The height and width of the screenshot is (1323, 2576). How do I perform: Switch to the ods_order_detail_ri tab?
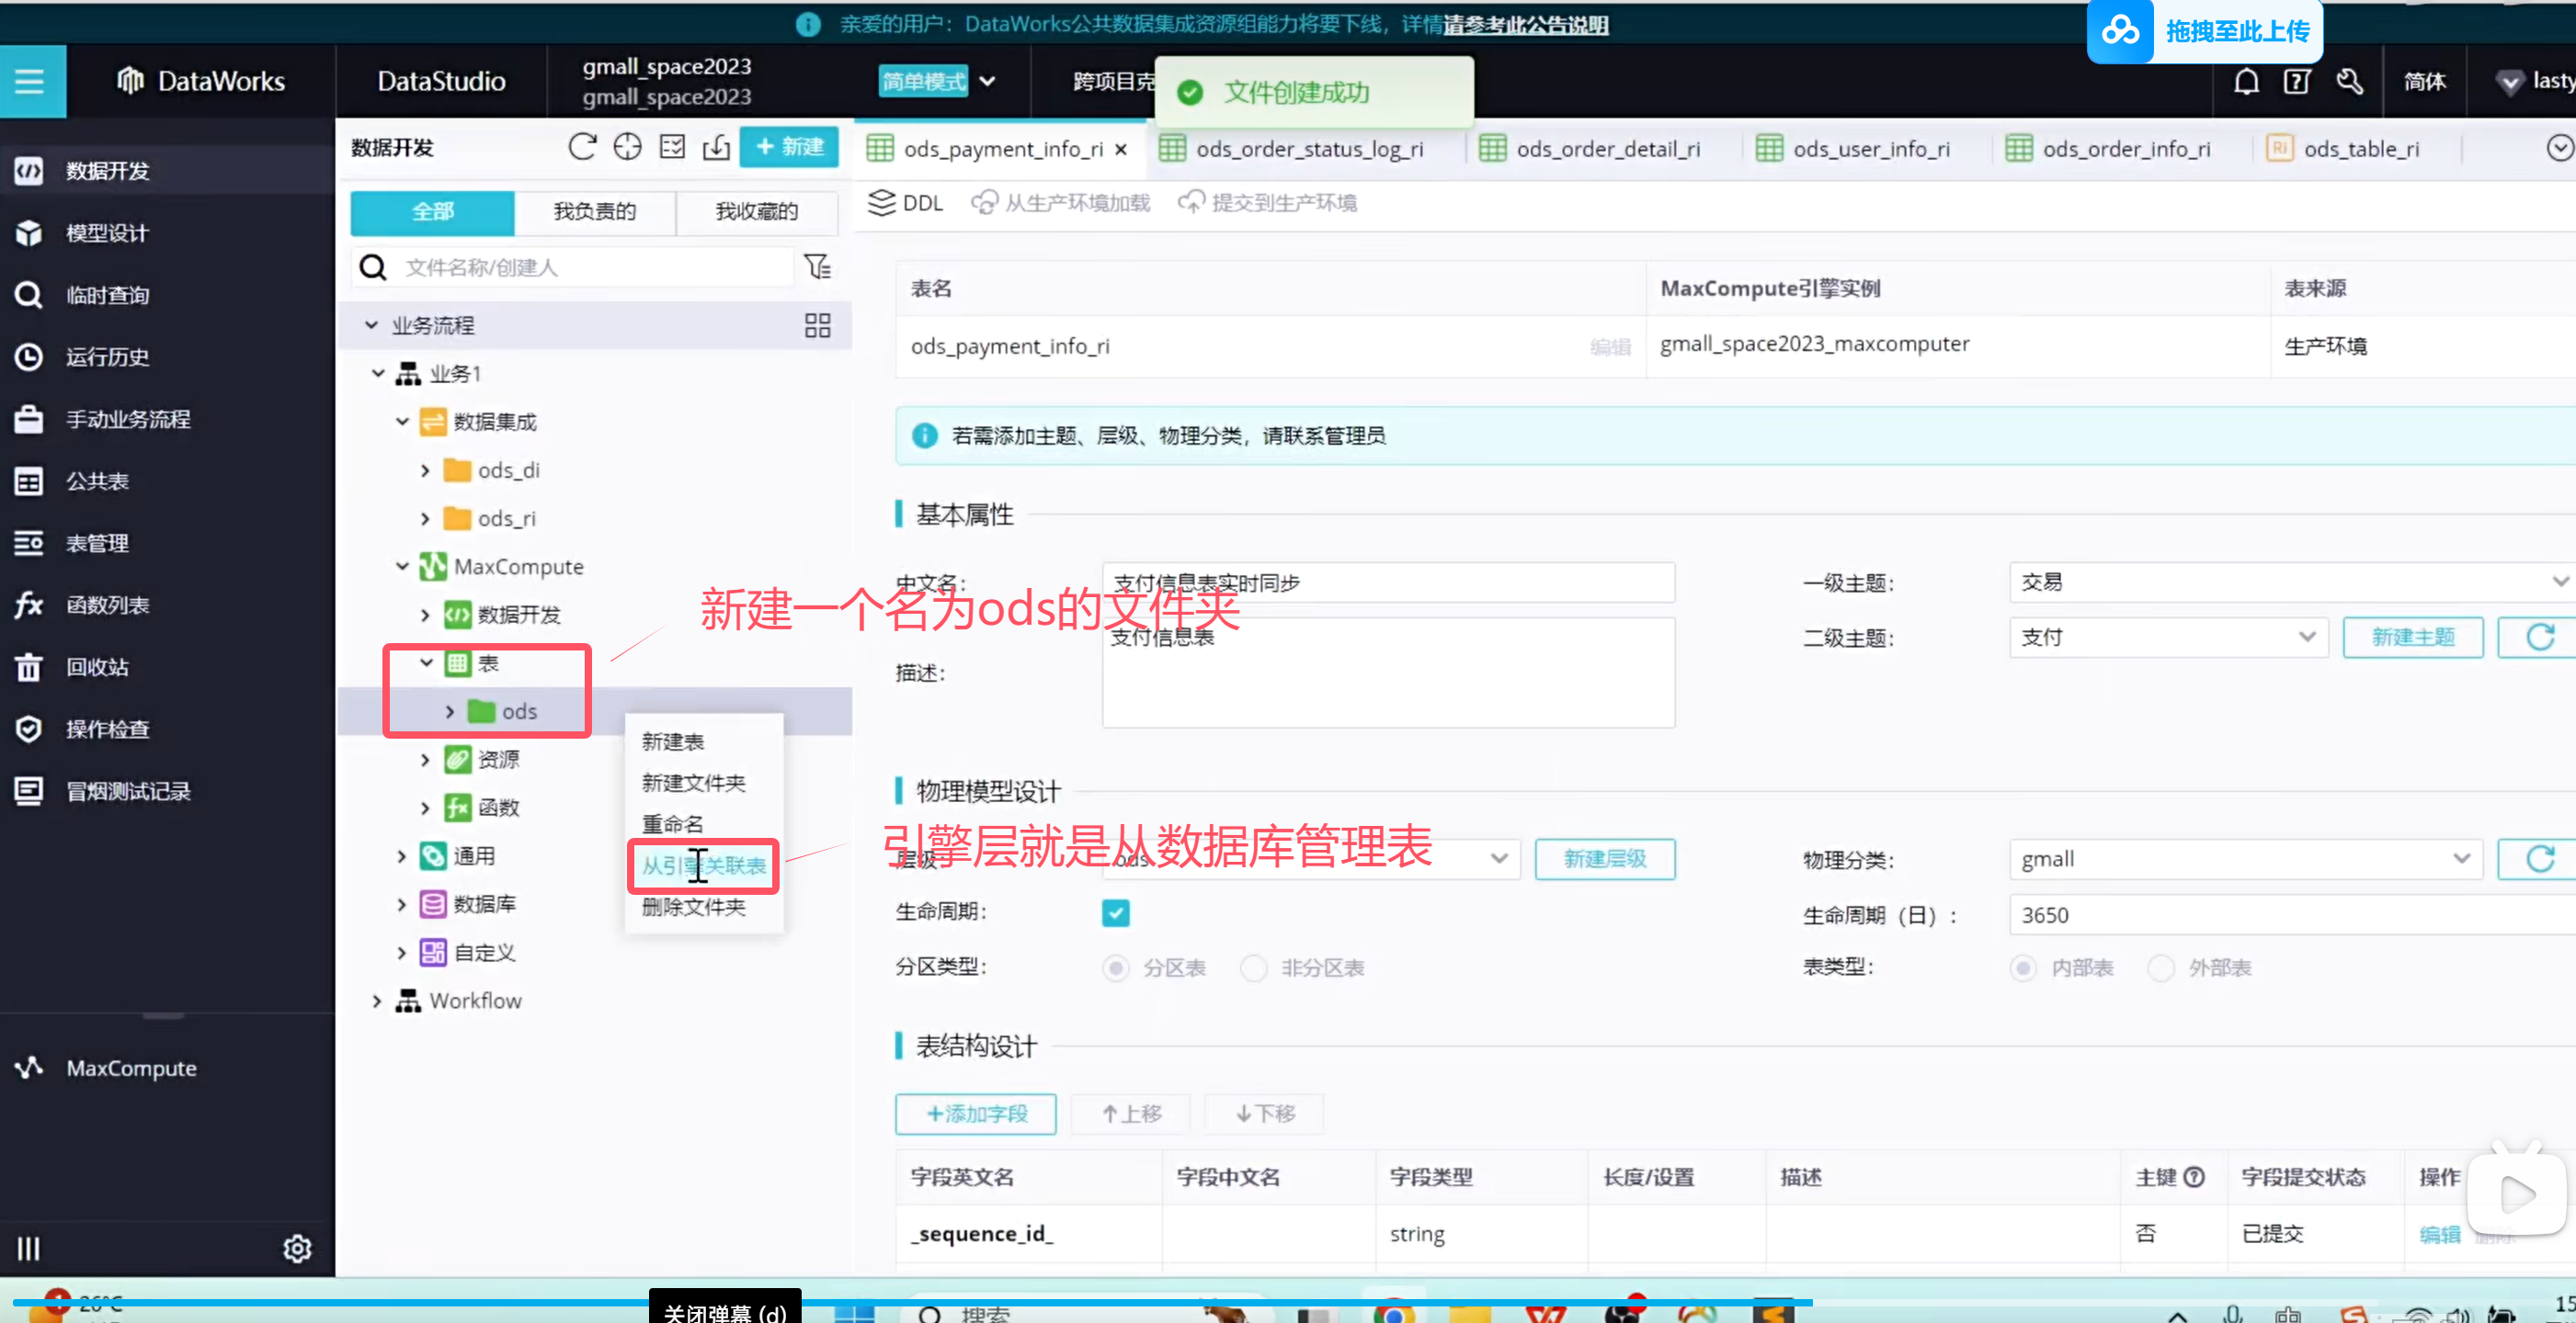point(1606,149)
